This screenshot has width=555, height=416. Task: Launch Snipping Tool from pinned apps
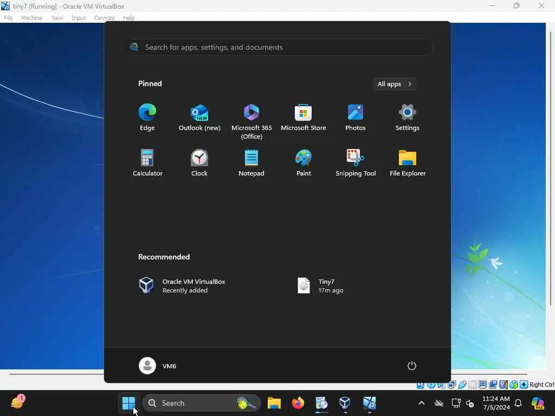(x=356, y=163)
